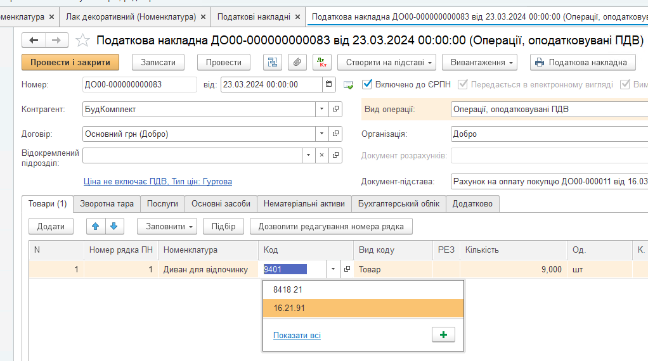The width and height of the screenshot is (648, 361).
Task: Switch to the Товари (1) tab
Action: 48,204
